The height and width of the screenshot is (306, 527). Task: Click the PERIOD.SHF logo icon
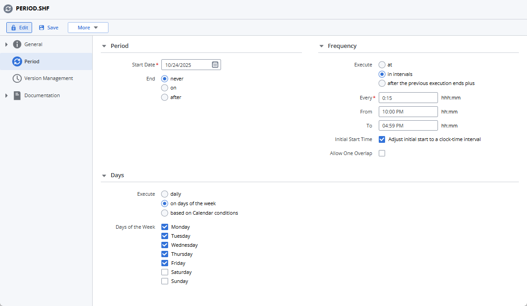(x=7, y=8)
